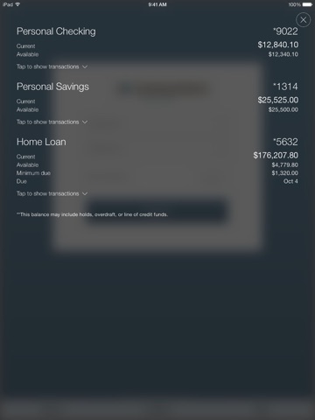Click account number *1314
This screenshot has height=420, width=315.
pos(285,87)
